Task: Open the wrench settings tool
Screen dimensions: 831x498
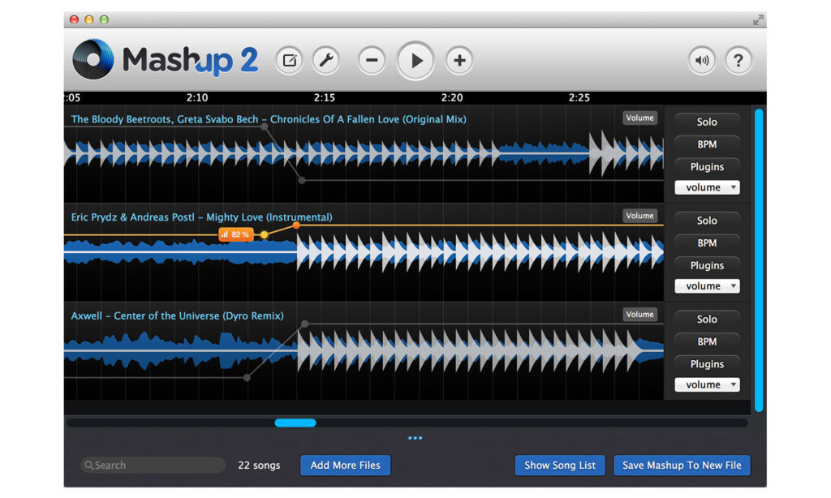Action: pos(326,60)
